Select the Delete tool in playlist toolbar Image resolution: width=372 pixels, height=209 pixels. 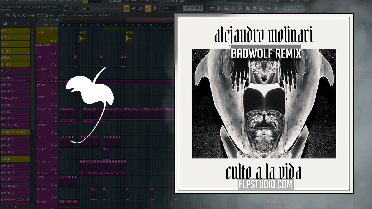point(24,15)
